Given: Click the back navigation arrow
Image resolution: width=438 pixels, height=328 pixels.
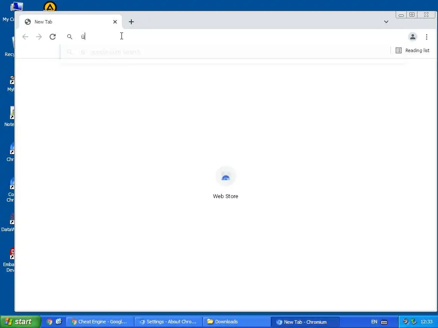Looking at the screenshot, I should tap(25, 37).
